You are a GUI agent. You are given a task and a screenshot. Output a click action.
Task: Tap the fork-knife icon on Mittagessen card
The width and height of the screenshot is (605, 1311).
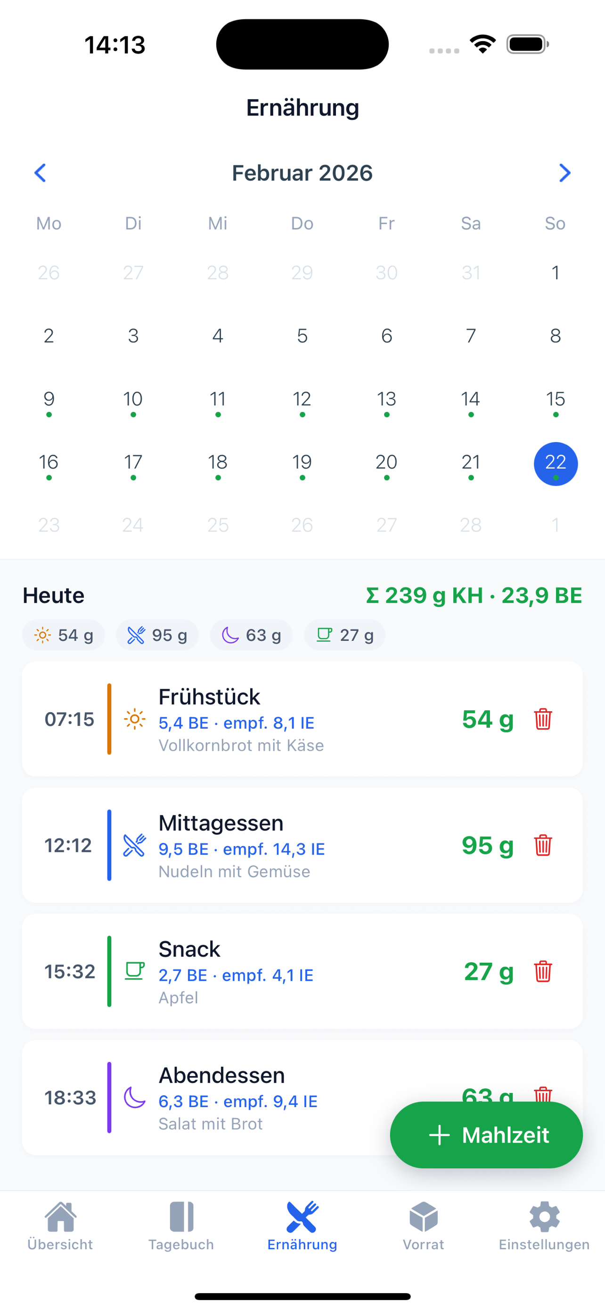[135, 845]
